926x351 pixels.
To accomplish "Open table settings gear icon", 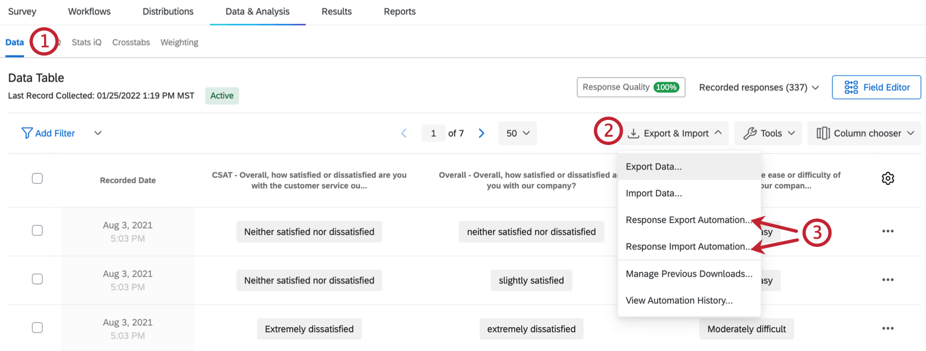I will [888, 178].
